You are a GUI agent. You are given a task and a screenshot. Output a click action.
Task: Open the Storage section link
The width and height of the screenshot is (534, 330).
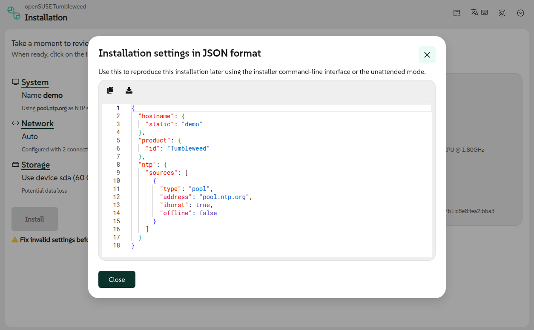tap(36, 165)
